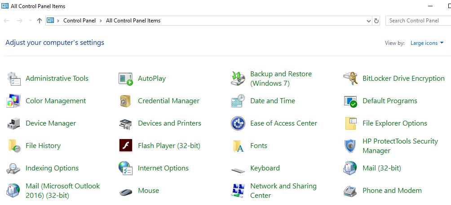Expand the View by Large icons dropdown
Image resolution: width=451 pixels, height=205 pixels.
427,43
